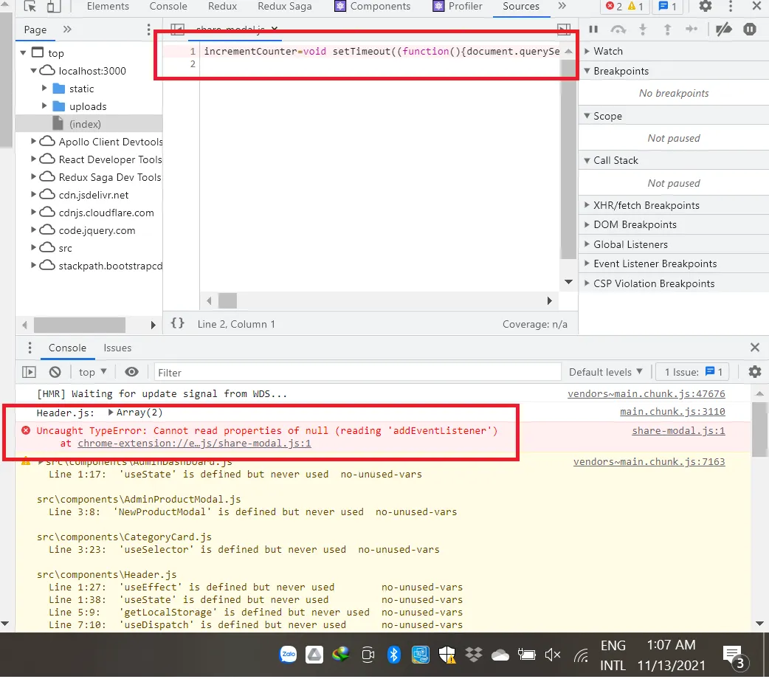Pause script execution in the debugger
Viewport: 769px width, 679px height.
pos(593,30)
